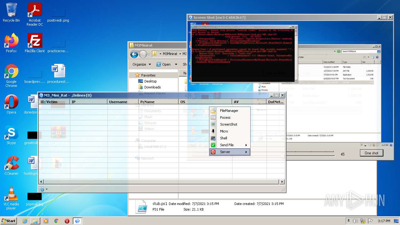Click the microphone icon beside Micro

click(x=213, y=131)
